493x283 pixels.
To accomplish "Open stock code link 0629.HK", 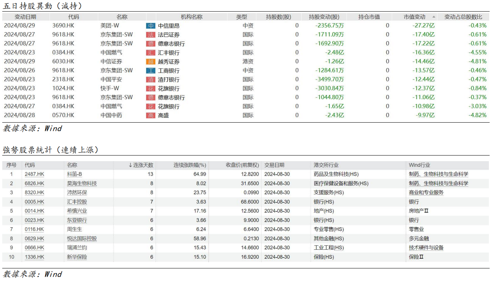I will 34,239.
